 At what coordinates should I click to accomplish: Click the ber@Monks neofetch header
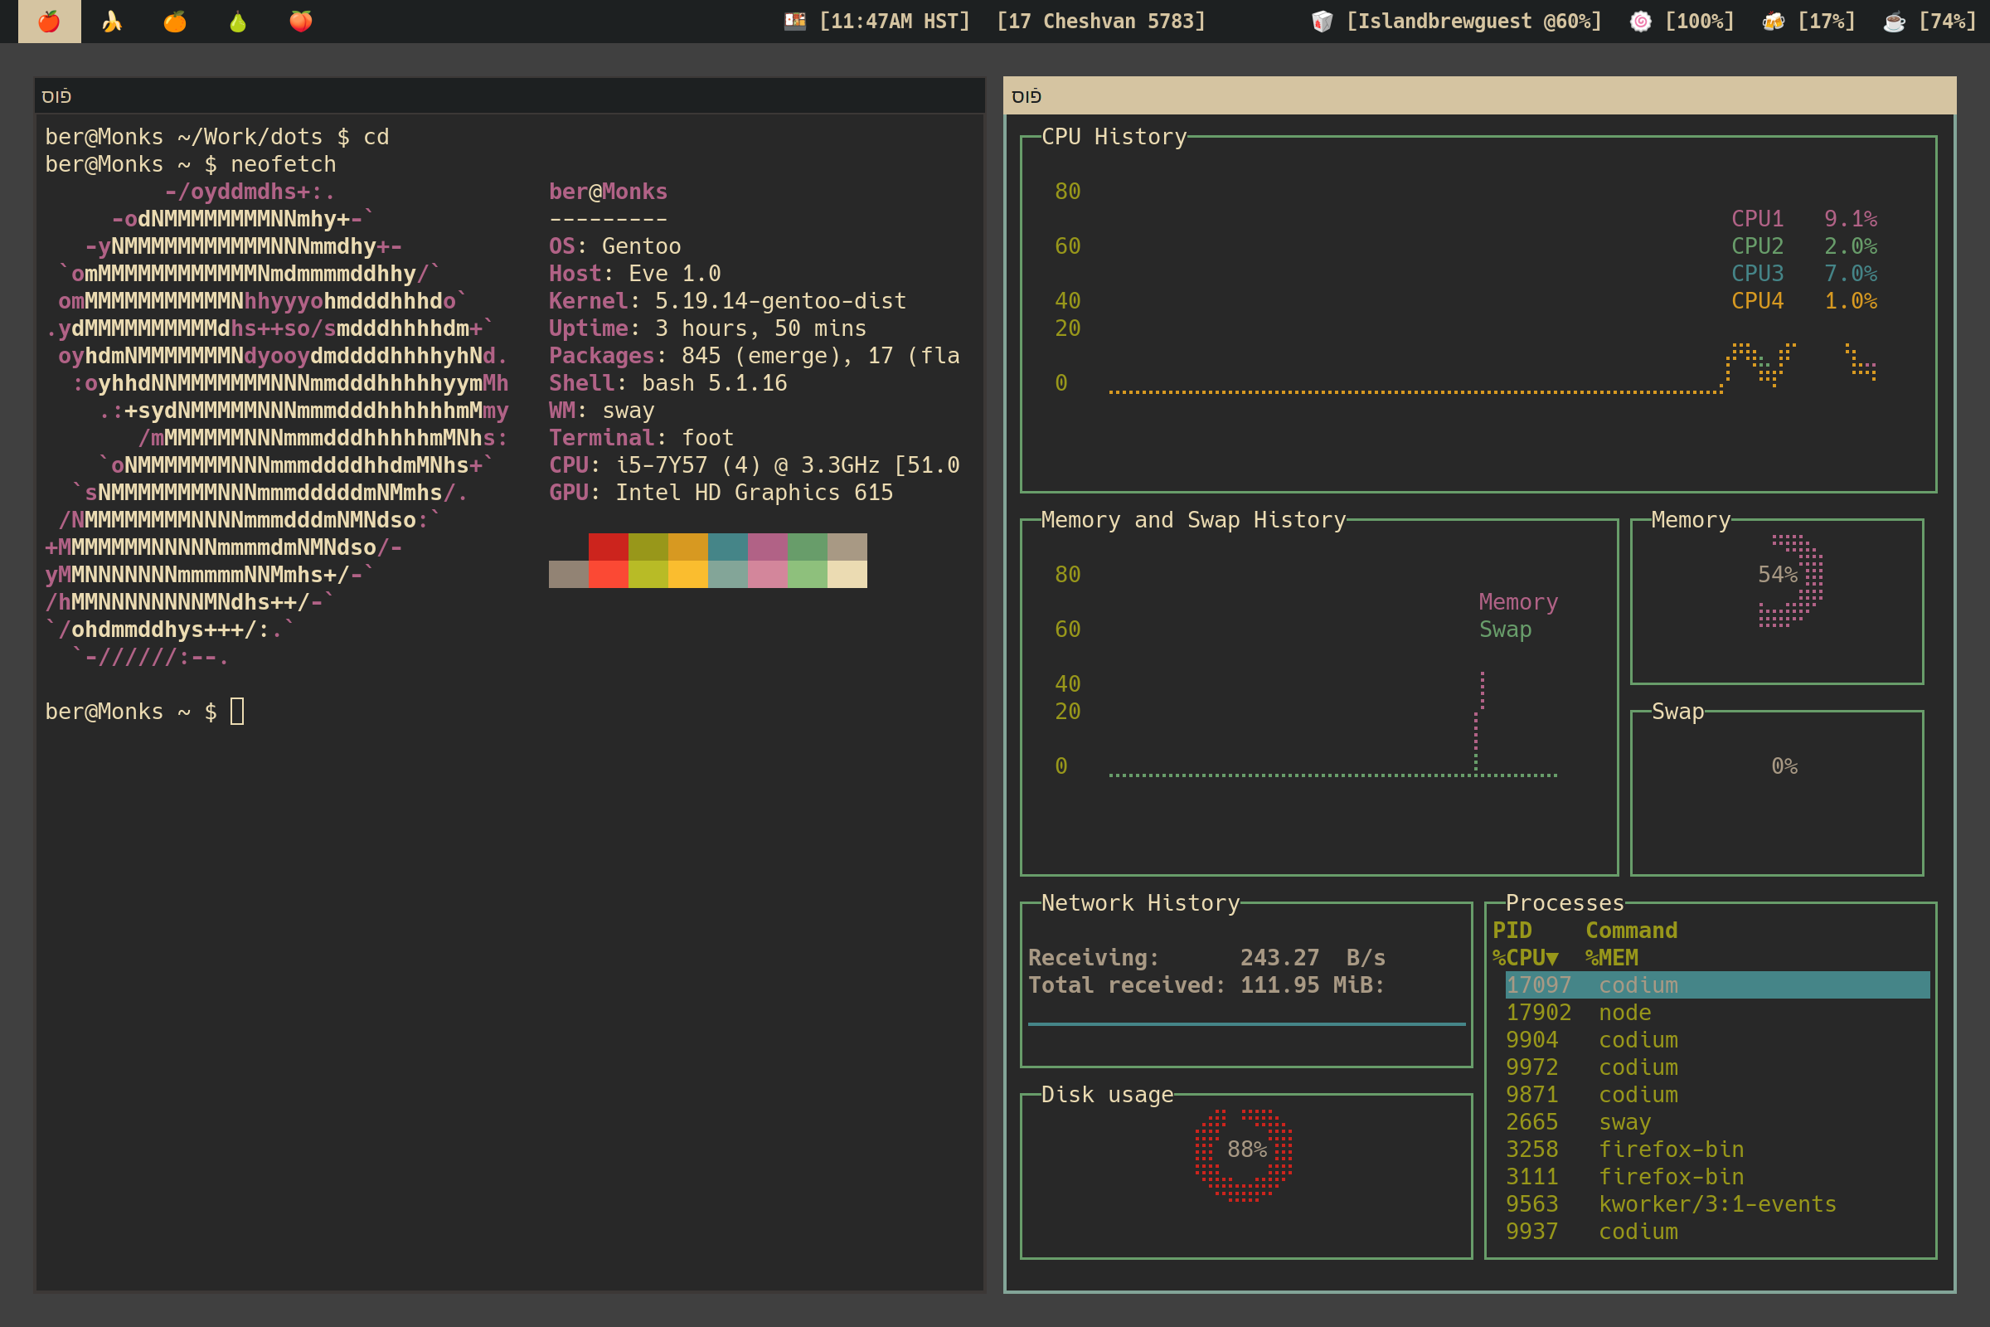(608, 192)
